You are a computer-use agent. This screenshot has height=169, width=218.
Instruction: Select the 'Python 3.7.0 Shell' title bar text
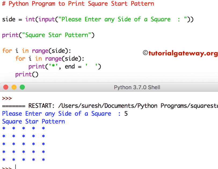137,87
